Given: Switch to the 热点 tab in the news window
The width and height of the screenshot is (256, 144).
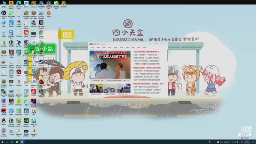Looking at the screenshot, I should (92, 48).
